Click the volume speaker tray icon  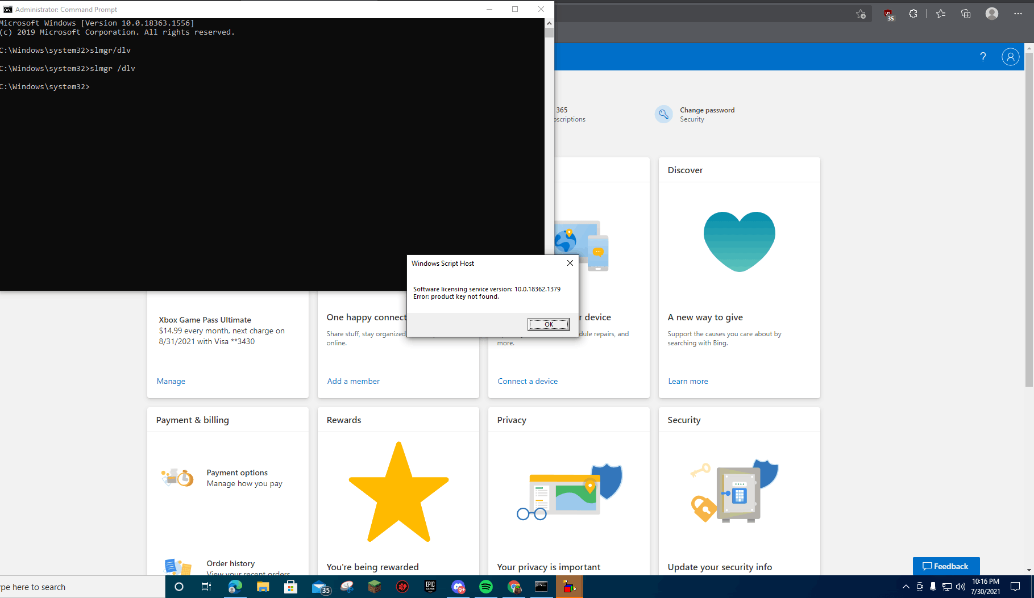pos(960,587)
